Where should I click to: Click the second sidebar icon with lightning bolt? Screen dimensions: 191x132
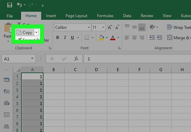[x=7, y=91]
